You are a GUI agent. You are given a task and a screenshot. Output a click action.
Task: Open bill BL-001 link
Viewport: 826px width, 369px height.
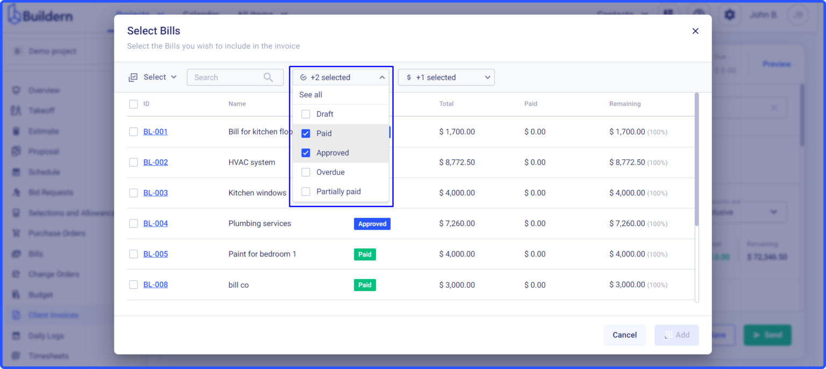pyautogui.click(x=155, y=131)
